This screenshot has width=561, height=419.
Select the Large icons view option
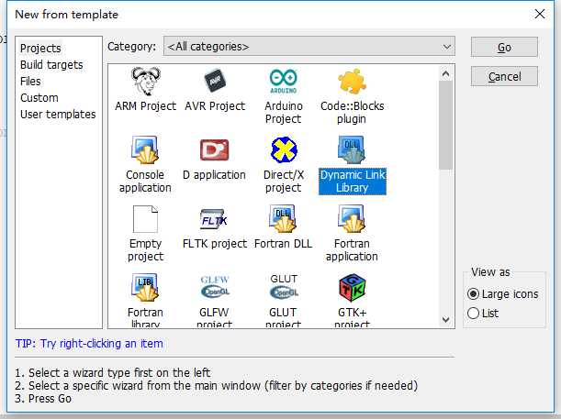pos(502,294)
